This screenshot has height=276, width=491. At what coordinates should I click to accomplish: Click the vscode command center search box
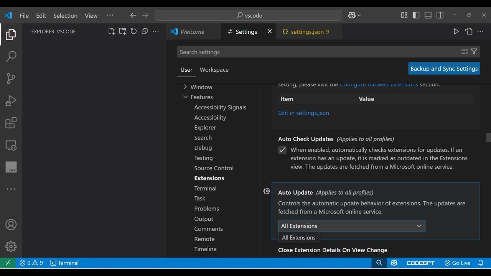click(x=248, y=15)
